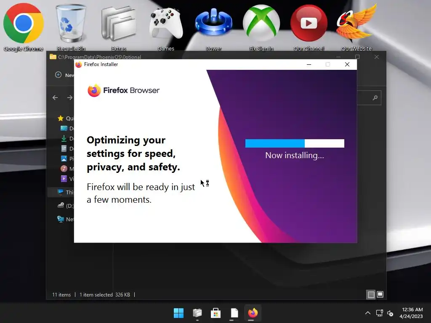
Task: Click the installation progress bar
Action: click(x=295, y=143)
